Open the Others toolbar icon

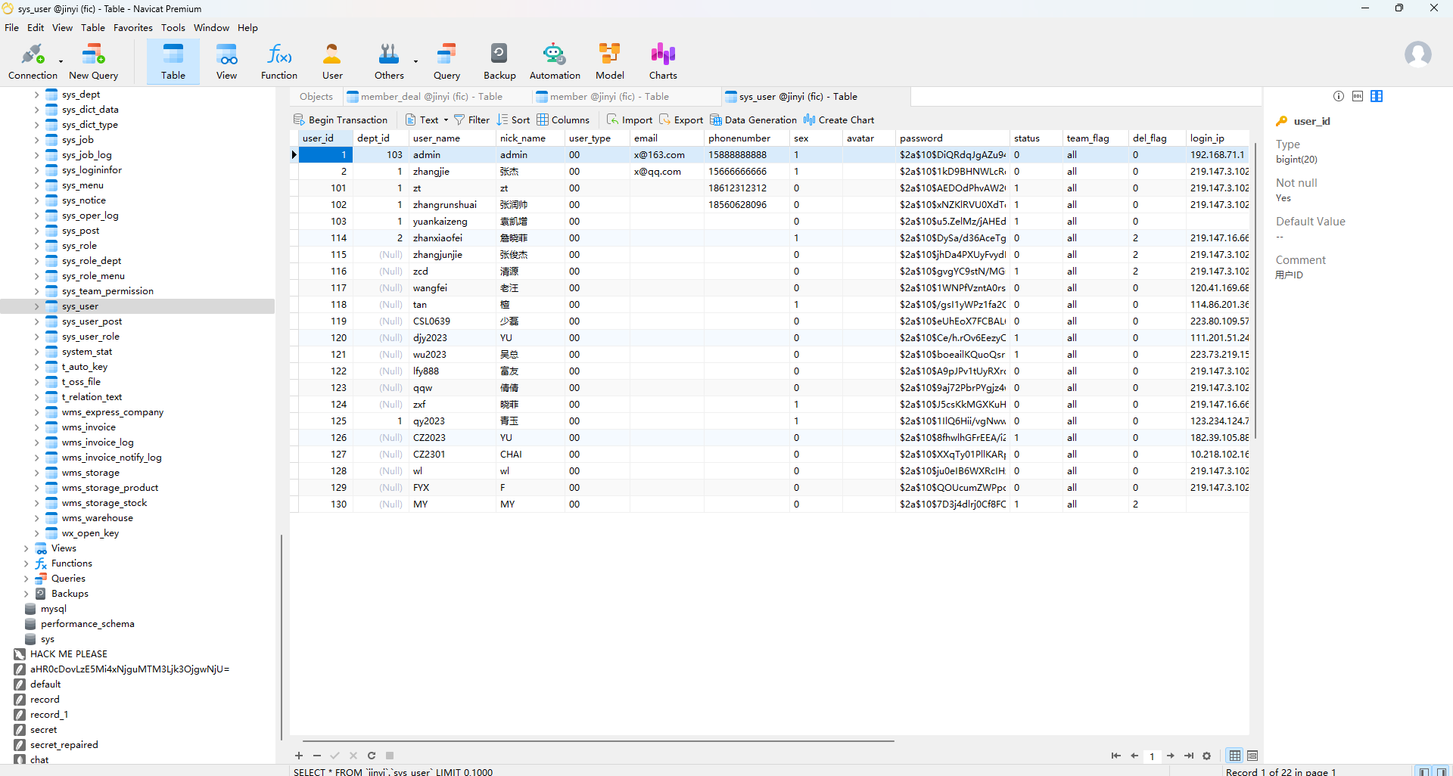click(x=389, y=61)
